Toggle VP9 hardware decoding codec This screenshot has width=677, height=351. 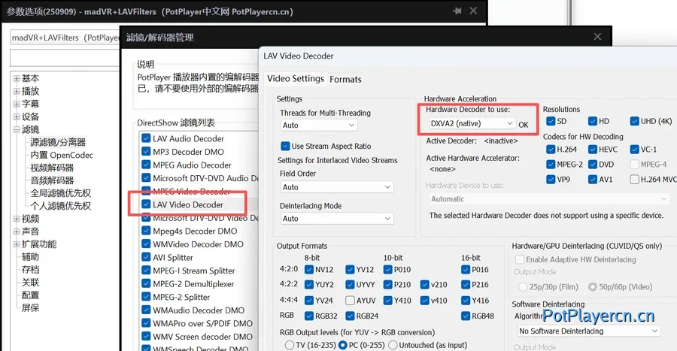[x=551, y=180]
